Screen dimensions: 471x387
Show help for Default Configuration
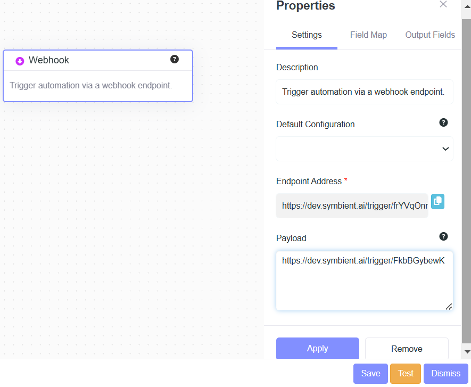point(443,122)
